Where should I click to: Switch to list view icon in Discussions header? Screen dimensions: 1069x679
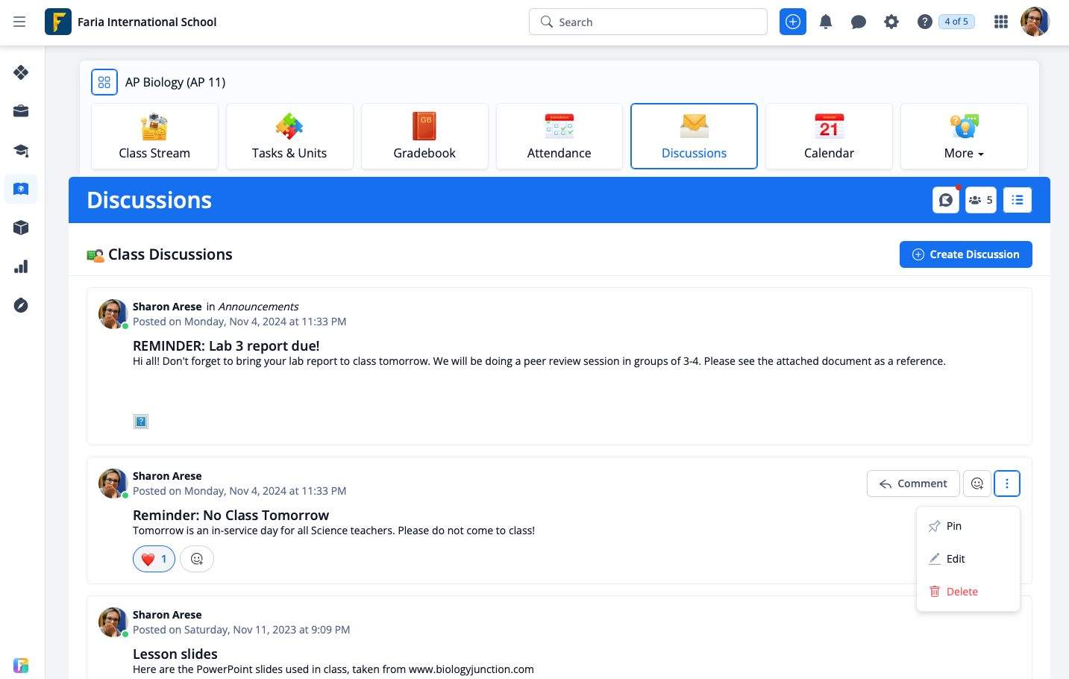[1018, 200]
